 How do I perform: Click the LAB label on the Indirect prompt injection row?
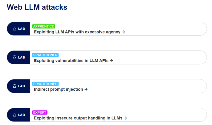pos(22,86)
